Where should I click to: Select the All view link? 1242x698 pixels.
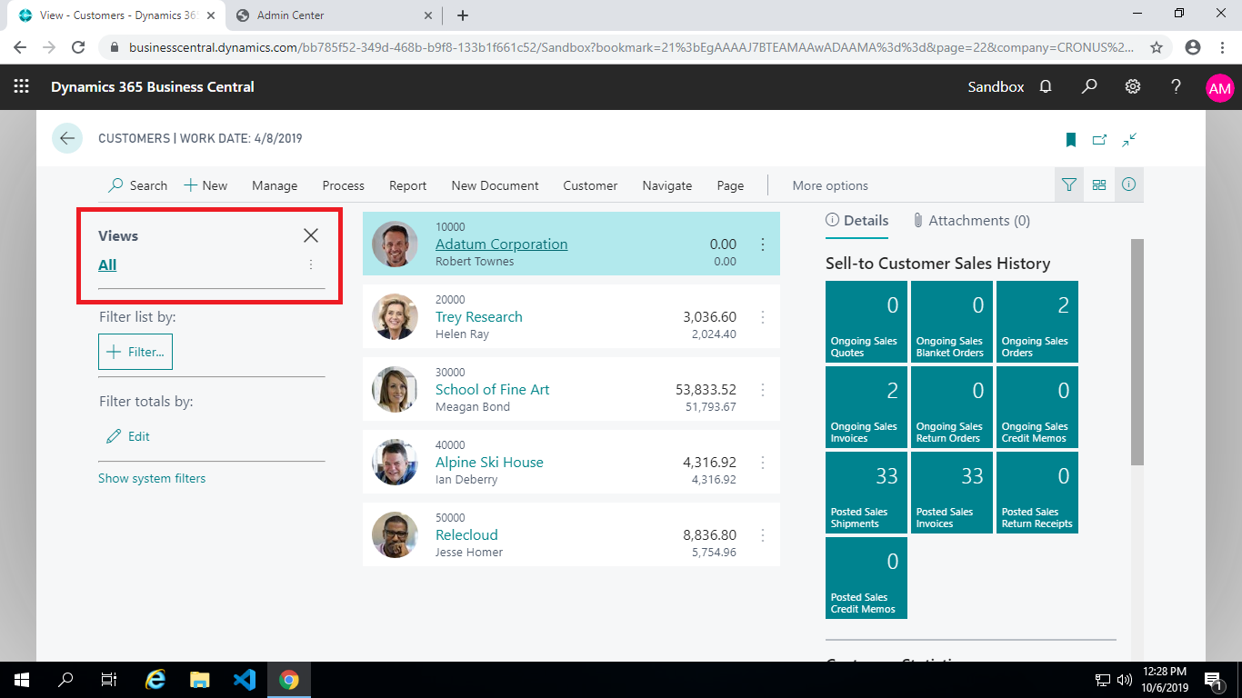(107, 264)
